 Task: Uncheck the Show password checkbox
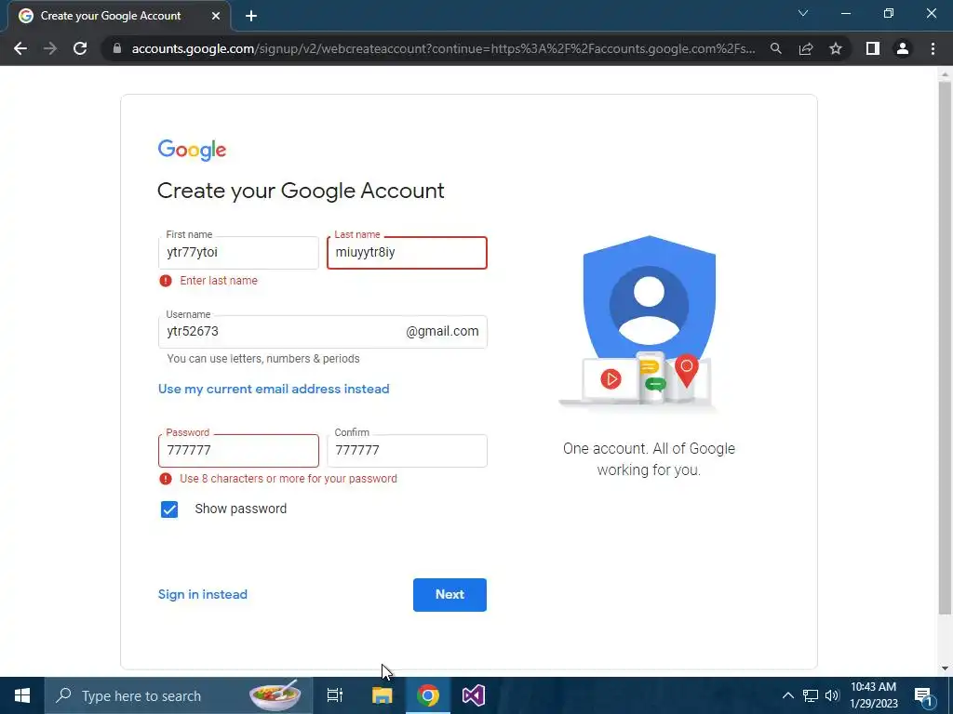coord(169,509)
